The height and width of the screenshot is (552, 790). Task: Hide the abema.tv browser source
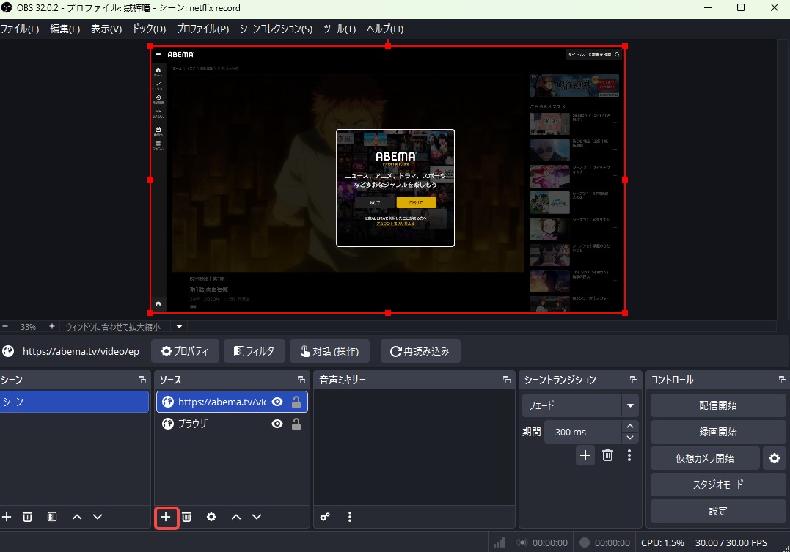point(277,402)
